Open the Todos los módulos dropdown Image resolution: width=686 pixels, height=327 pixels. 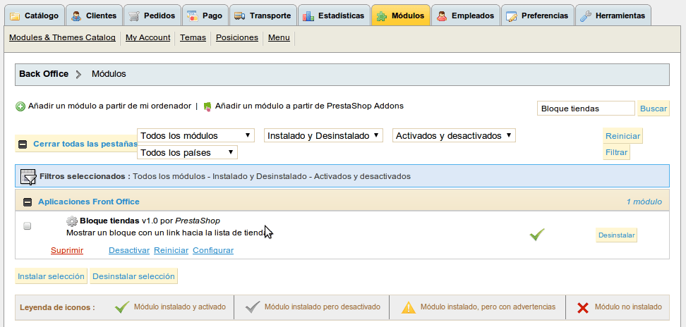(x=196, y=135)
